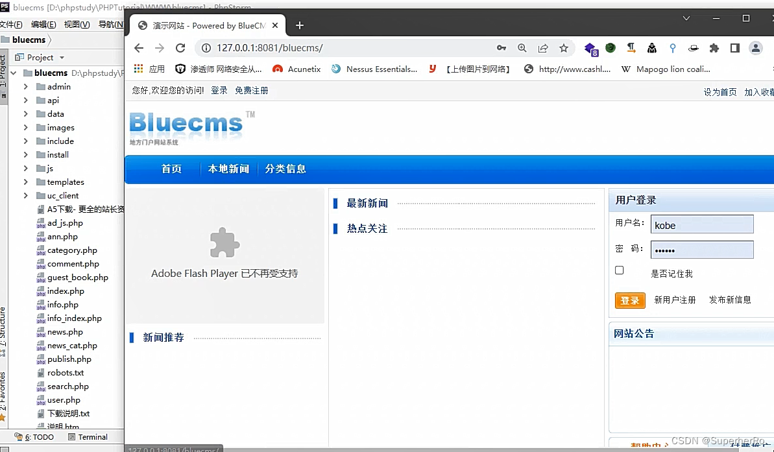This screenshot has height=452, width=774.
Task: Open the orange pilcrow extension icon
Action: 631,48
